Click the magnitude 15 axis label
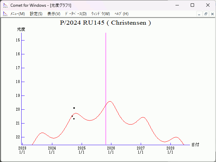This screenshot has width=216, height=162. (18, 40)
